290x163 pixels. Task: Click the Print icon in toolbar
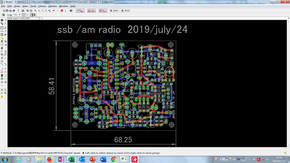[11, 10]
